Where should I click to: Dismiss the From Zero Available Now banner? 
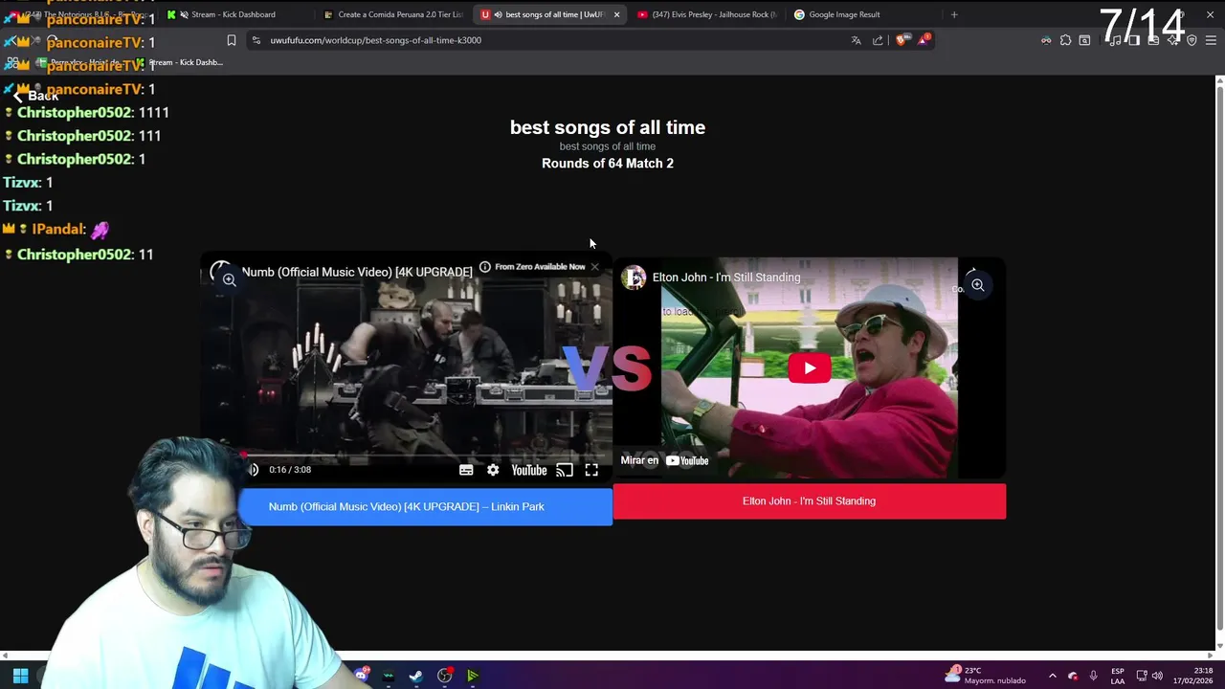click(x=594, y=267)
